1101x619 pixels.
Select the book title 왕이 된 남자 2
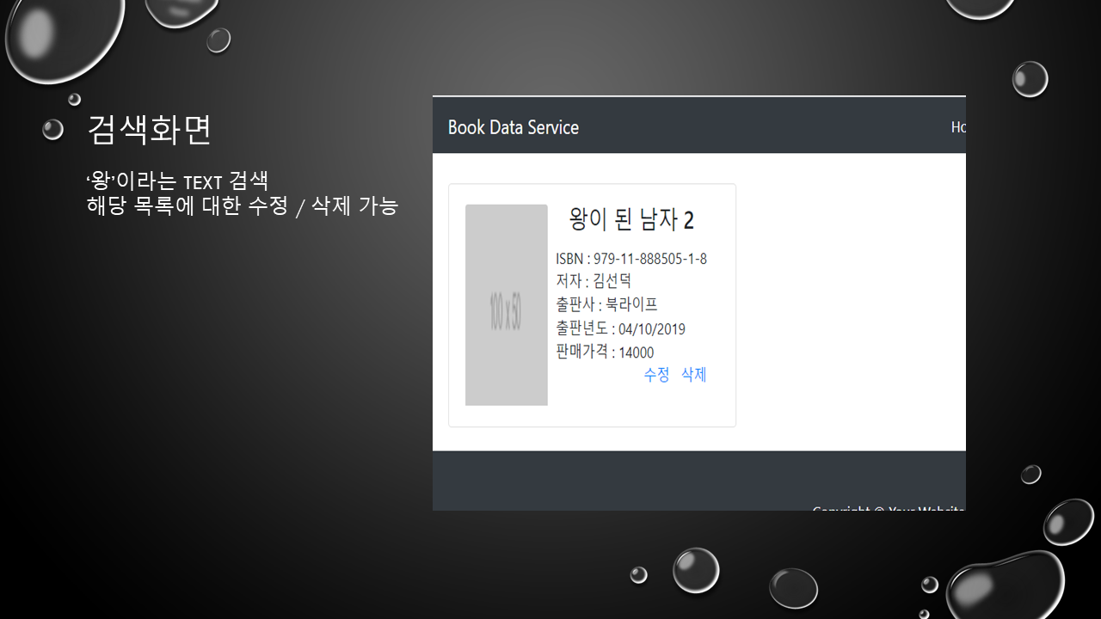(x=631, y=220)
